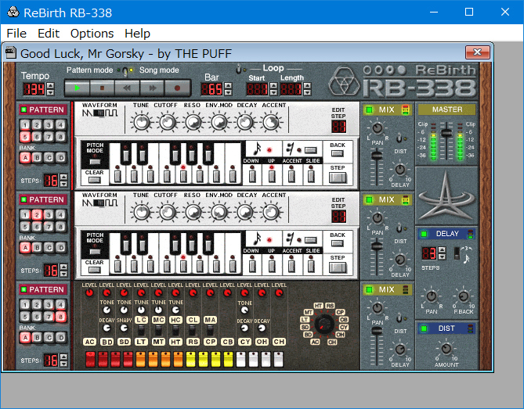Click ENV.MOD knob on second synth
This screenshot has height=409, width=524.
click(219, 212)
